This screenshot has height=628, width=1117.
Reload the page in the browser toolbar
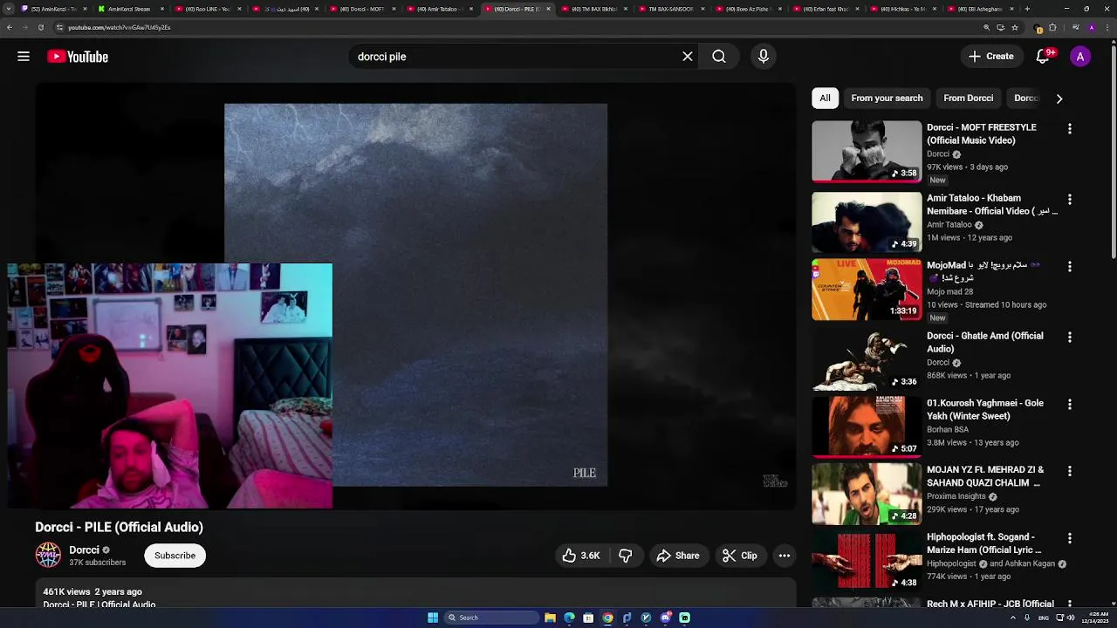[x=40, y=27]
